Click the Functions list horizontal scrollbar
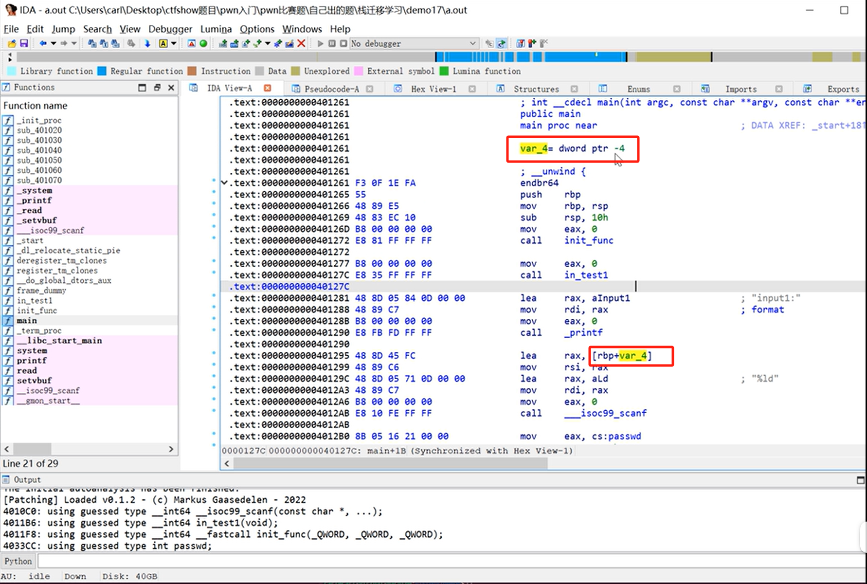Screen dimensions: 867x584 (89, 449)
